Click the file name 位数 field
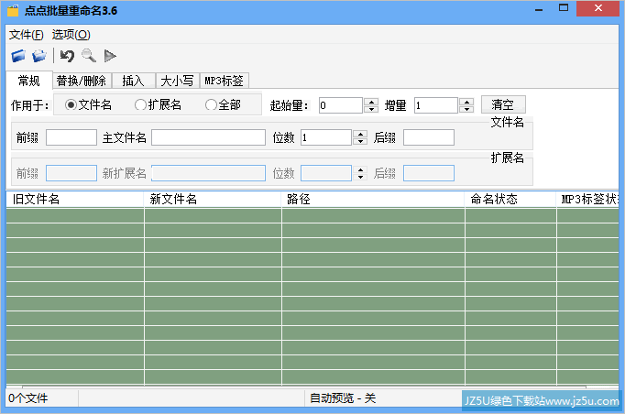The height and width of the screenshot is (414, 625). pos(326,137)
